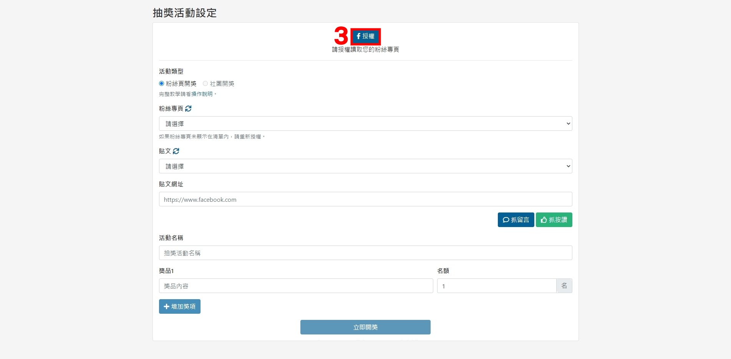Click the hint text 如果粉絲專頁未顯示在清單內
Screen dimensions: 731x359
click(x=194, y=137)
